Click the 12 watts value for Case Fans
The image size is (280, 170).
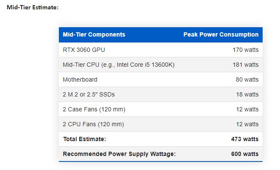[x=247, y=109]
